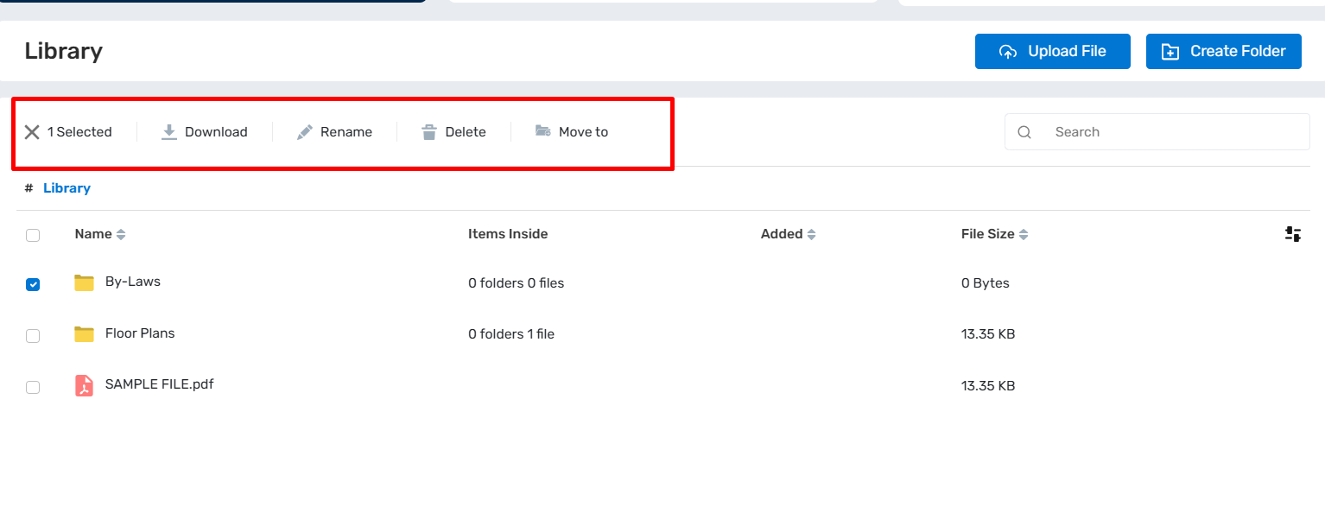Click the Delete trash can icon

click(x=429, y=132)
